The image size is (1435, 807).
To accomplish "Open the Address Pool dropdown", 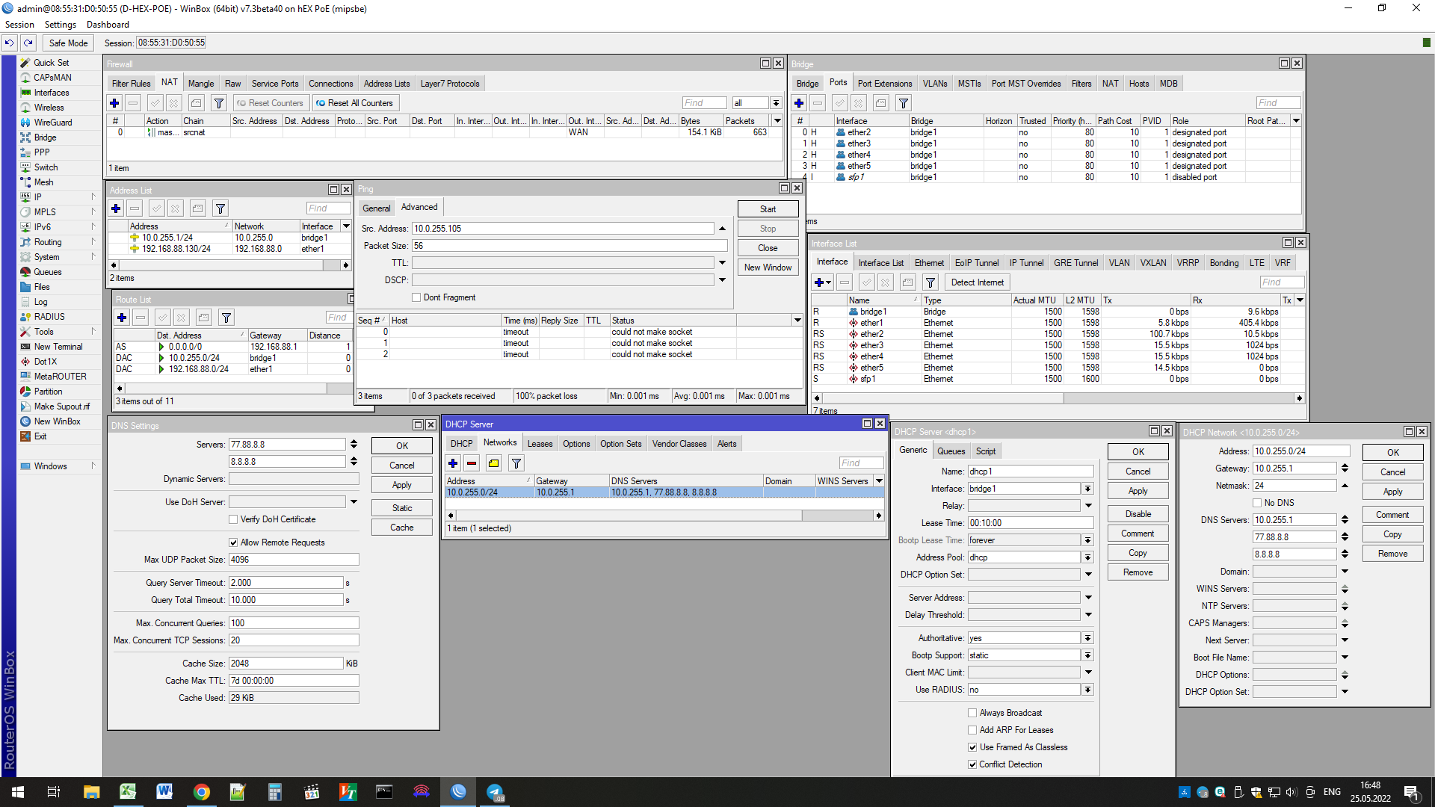I will click(x=1087, y=557).
